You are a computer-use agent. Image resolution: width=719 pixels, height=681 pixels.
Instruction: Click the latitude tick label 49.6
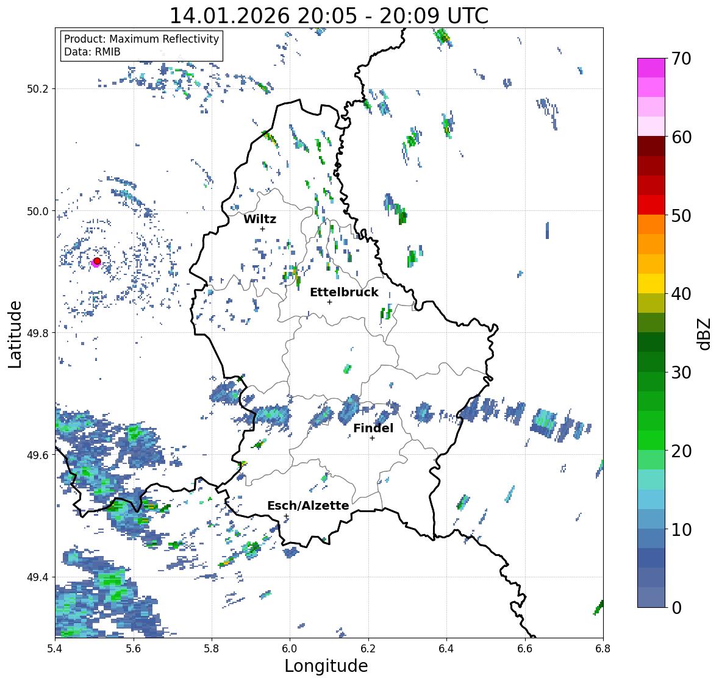(x=38, y=455)
